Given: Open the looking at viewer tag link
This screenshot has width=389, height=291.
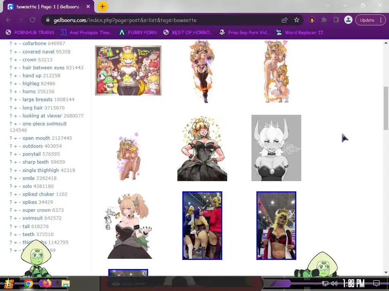Looking at the screenshot, I should [x=42, y=116].
